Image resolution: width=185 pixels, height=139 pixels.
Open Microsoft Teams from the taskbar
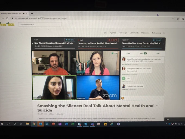coord(92,124)
